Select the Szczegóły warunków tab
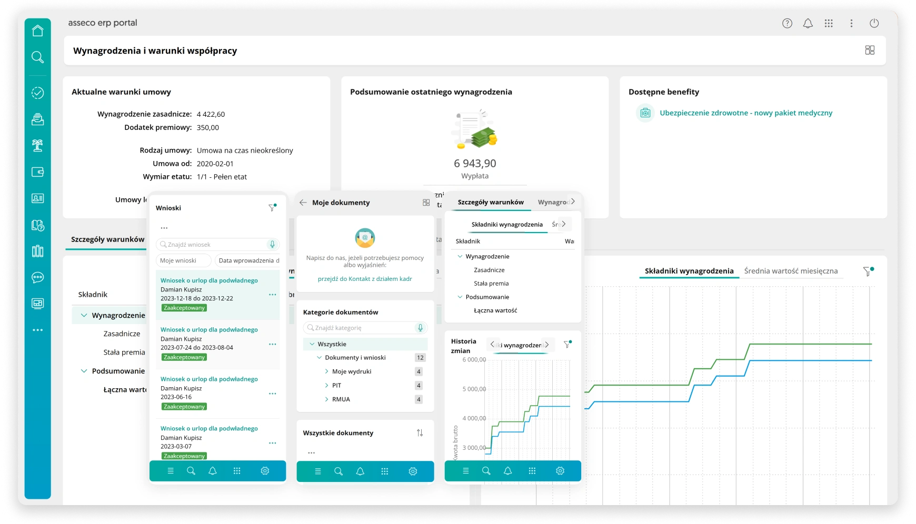Viewport: 916px width, 524px height. point(107,239)
